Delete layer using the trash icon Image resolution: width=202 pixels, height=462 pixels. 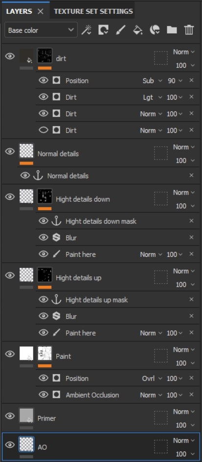point(189,30)
